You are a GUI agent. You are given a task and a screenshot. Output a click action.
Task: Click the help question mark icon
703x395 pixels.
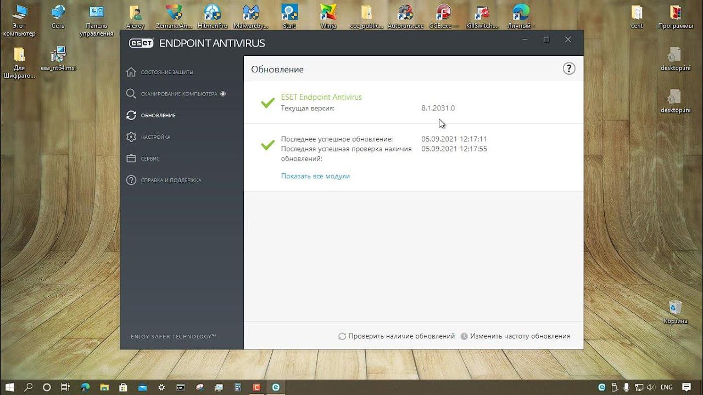pos(569,69)
